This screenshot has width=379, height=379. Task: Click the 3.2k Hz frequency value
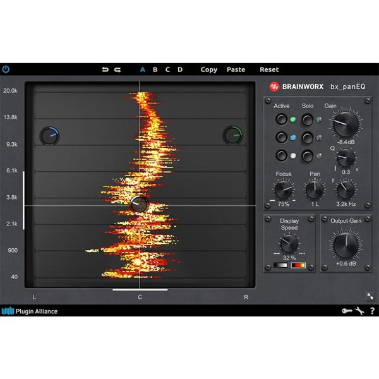pyautogui.click(x=346, y=204)
